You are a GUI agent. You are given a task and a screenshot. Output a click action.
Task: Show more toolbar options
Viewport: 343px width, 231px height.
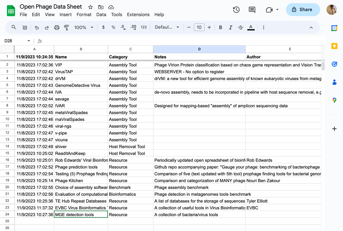(264, 27)
